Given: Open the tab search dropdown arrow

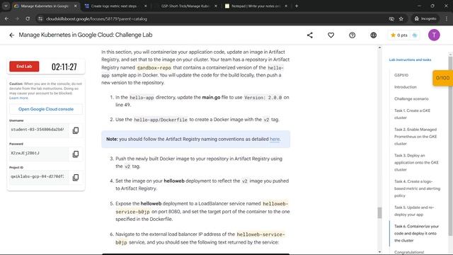Looking at the screenshot, I should click(6, 6).
